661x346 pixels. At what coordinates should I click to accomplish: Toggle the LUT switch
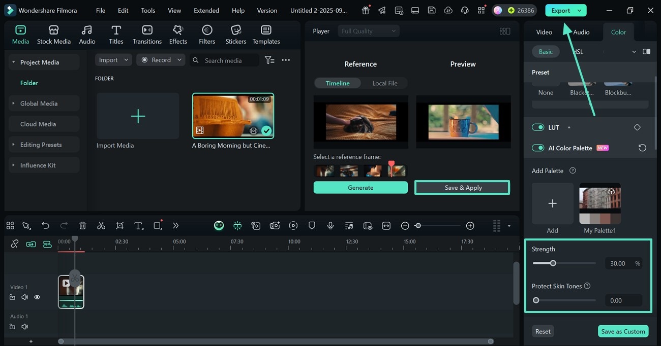[538, 127]
